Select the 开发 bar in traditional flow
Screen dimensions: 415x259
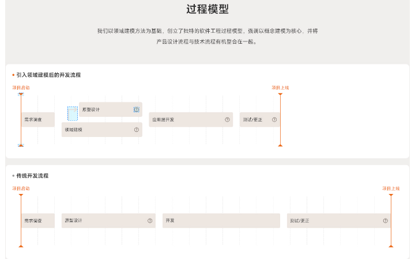pyautogui.click(x=221, y=220)
